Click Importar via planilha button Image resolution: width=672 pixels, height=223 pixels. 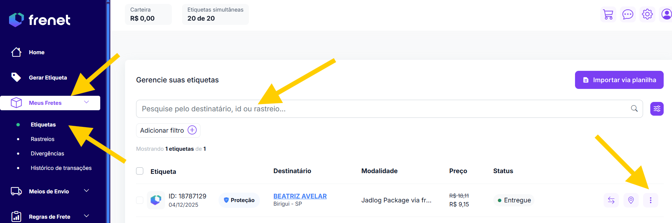[x=619, y=80]
